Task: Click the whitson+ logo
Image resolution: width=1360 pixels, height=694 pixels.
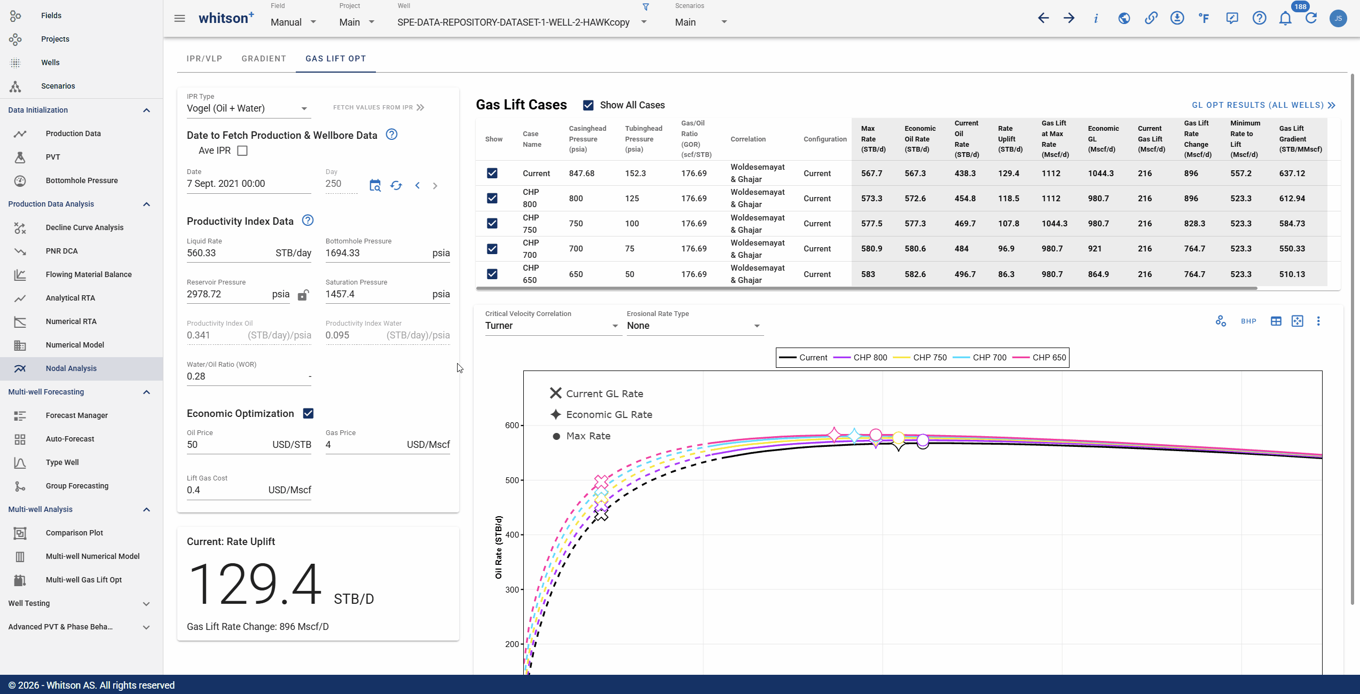Action: [226, 18]
